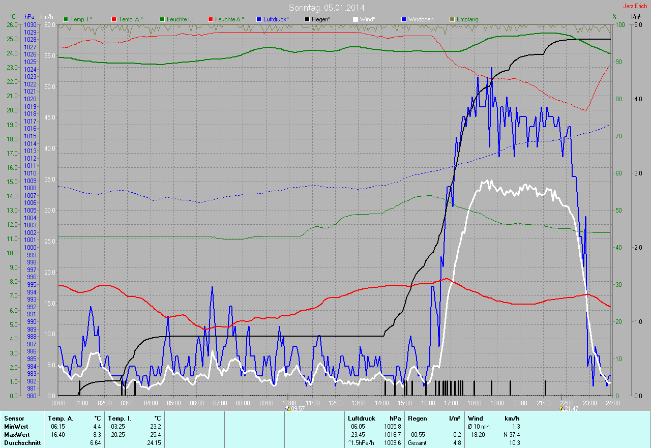The image size is (651, 448).
Task: Click the wind gust time 18:20
Action: pyautogui.click(x=478, y=434)
